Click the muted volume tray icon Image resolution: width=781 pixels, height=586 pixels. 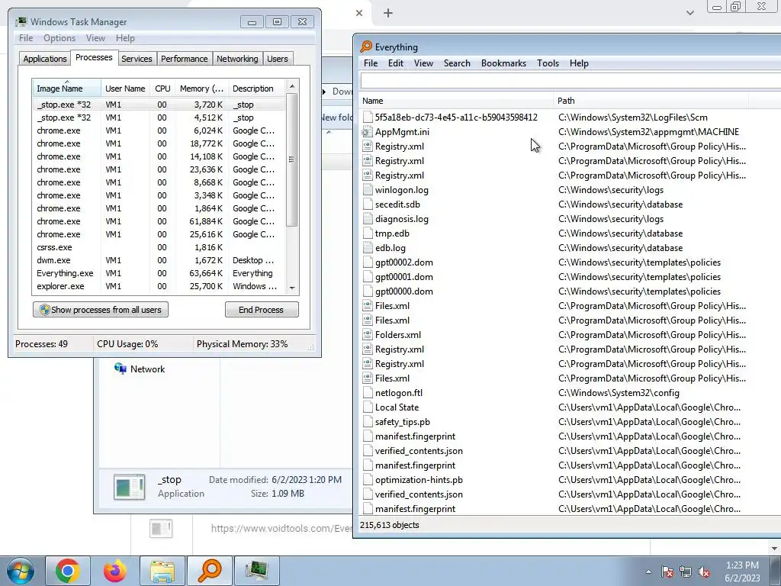coord(704,572)
